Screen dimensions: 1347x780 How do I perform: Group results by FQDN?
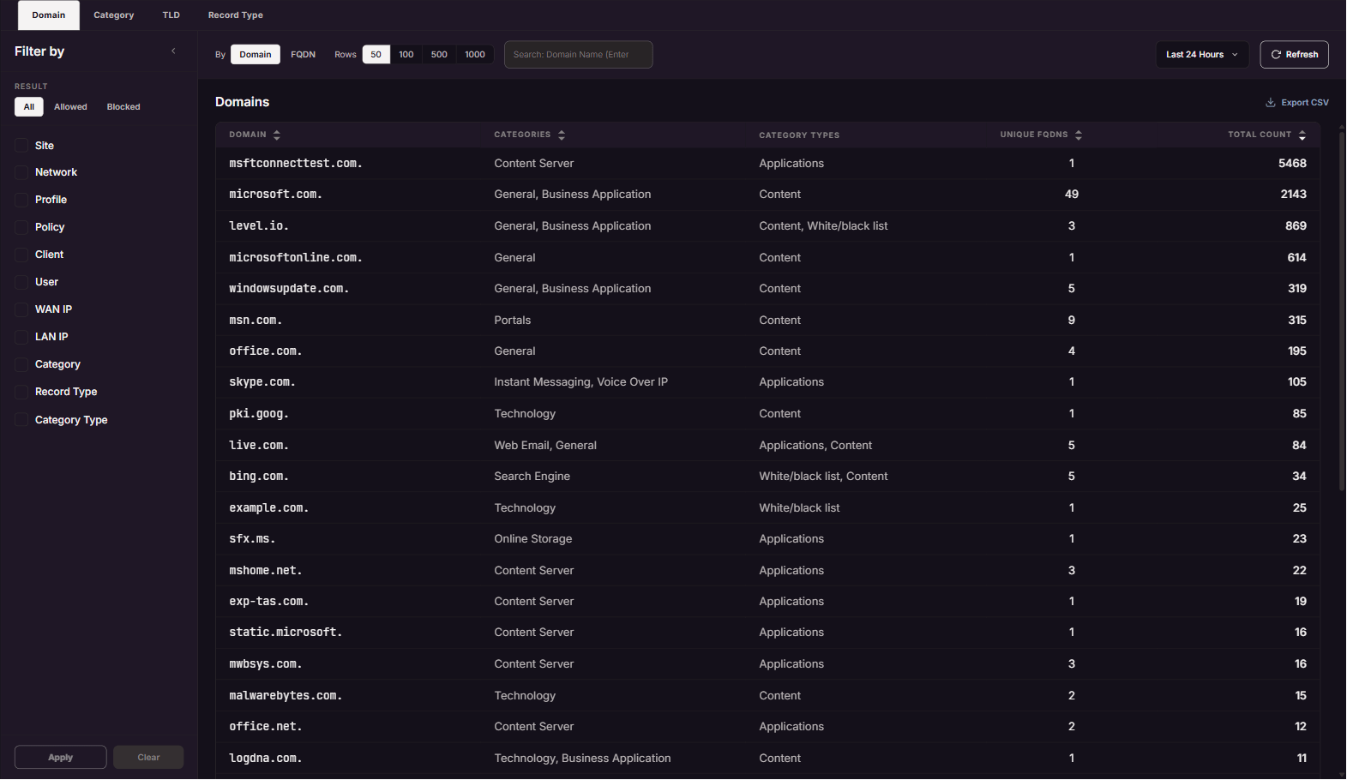(x=304, y=55)
